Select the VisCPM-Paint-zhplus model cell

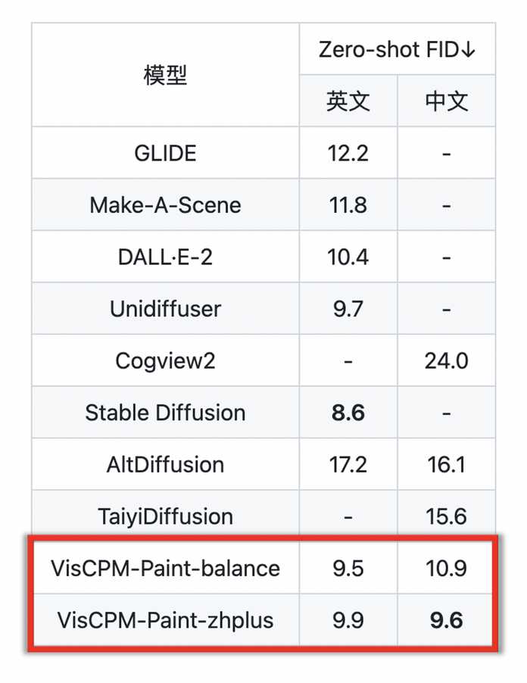[x=166, y=619]
